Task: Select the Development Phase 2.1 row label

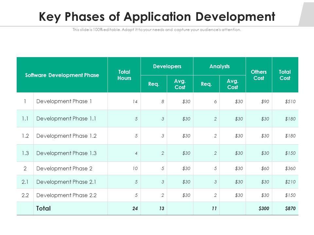Action: (x=66, y=182)
